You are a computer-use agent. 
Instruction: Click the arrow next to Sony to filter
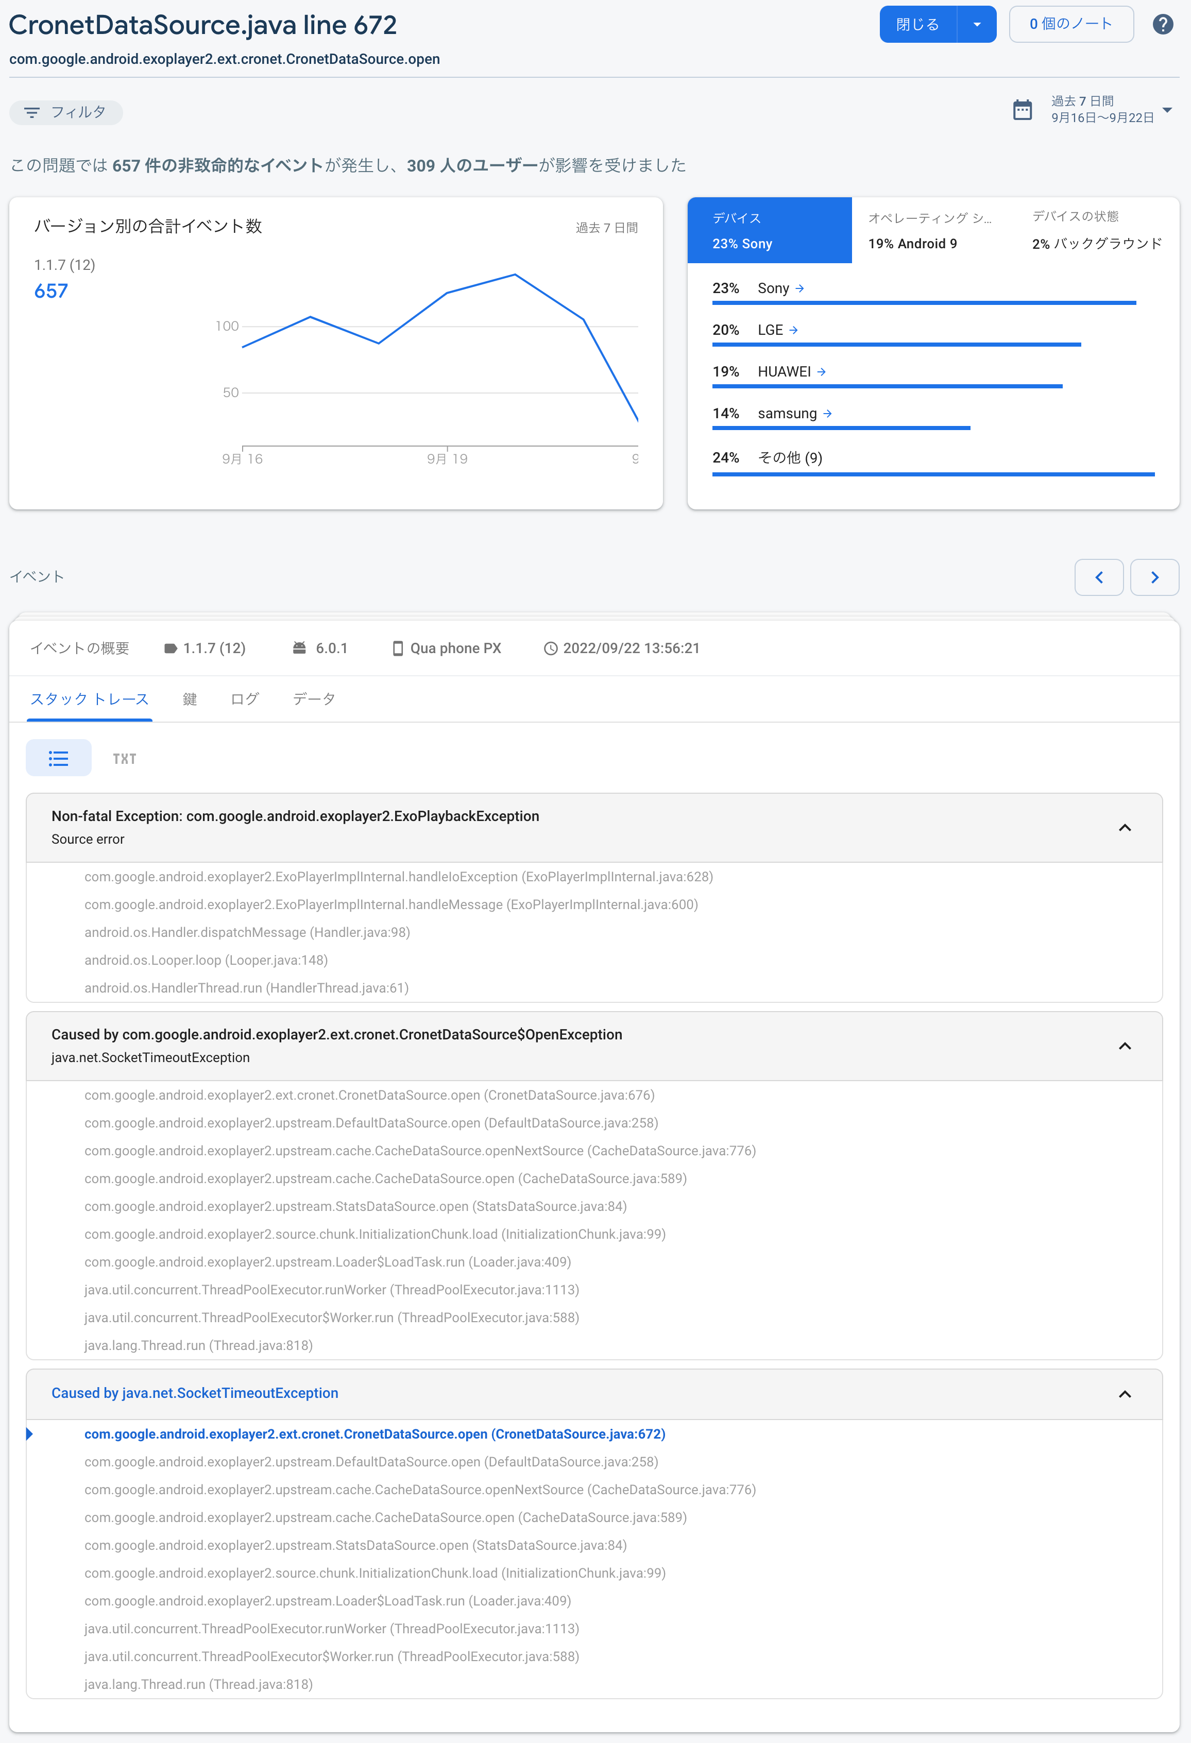[801, 288]
